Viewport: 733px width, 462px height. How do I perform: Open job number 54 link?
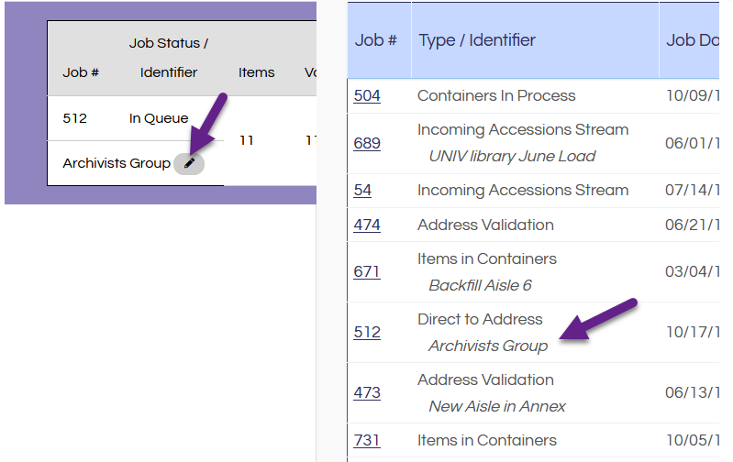pyautogui.click(x=362, y=191)
